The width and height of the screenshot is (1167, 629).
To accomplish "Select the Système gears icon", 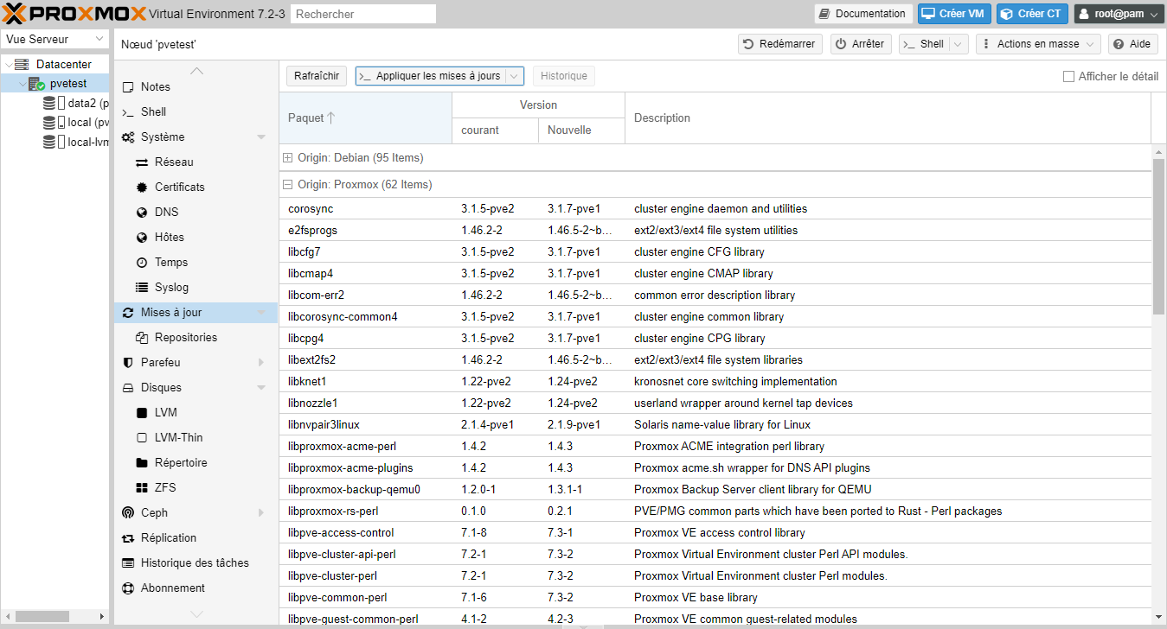I will (x=128, y=137).
